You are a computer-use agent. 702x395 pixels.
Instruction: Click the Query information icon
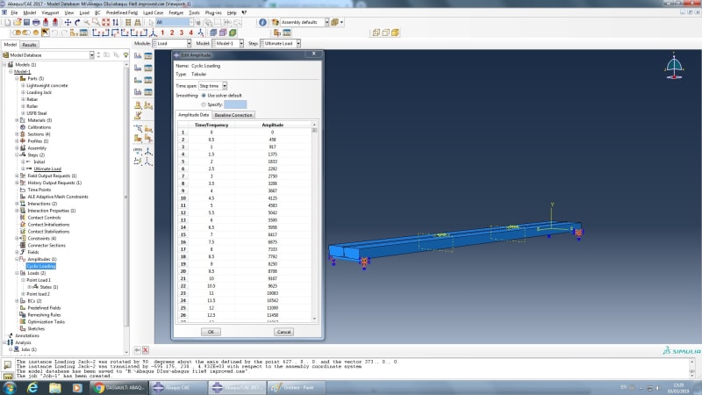(x=262, y=22)
